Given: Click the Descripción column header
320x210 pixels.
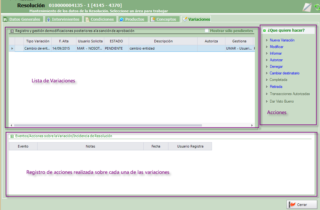Looking at the screenshot, I should (x=163, y=41).
